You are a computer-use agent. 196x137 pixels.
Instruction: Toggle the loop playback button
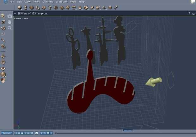point(36,133)
